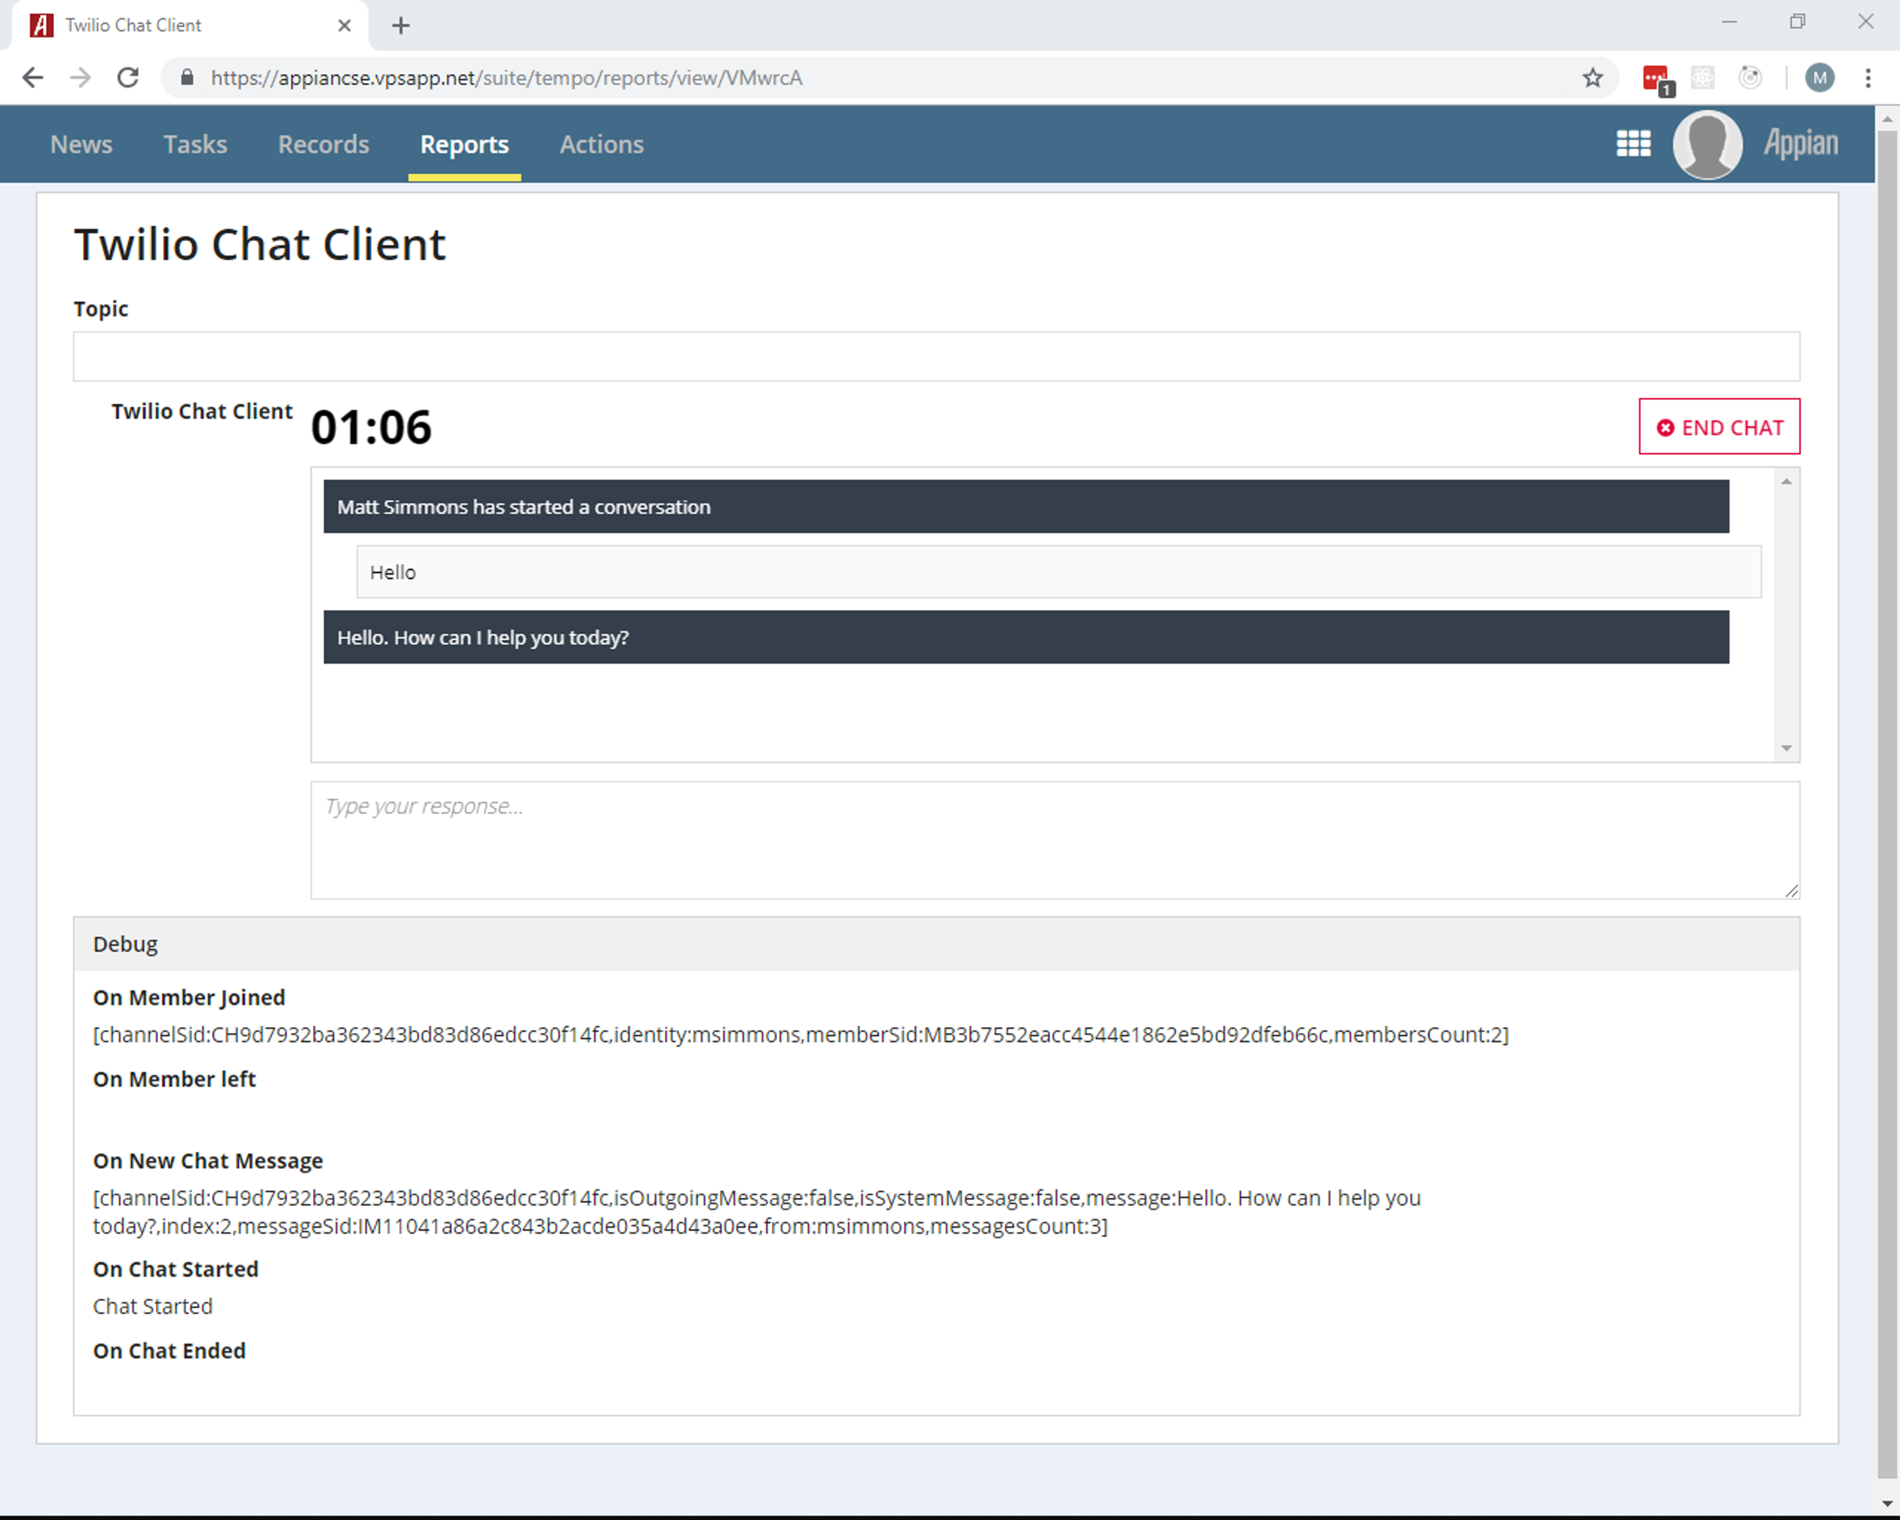Click the 'On Chat Started' label
Image resolution: width=1900 pixels, height=1520 pixels.
click(x=175, y=1269)
